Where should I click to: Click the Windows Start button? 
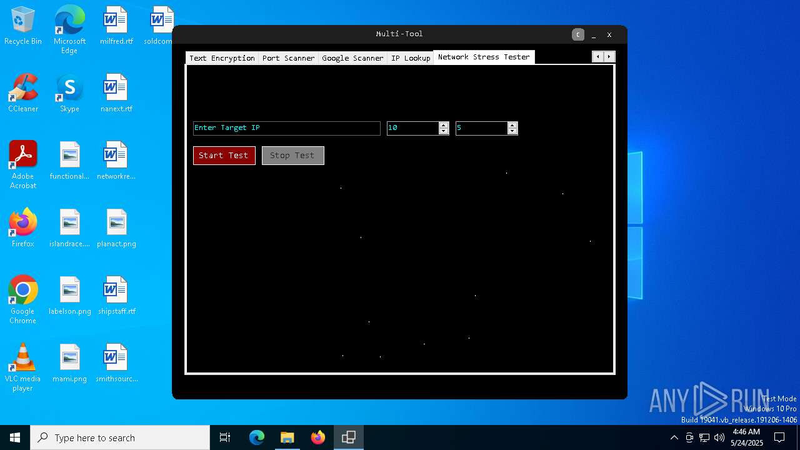coord(15,437)
